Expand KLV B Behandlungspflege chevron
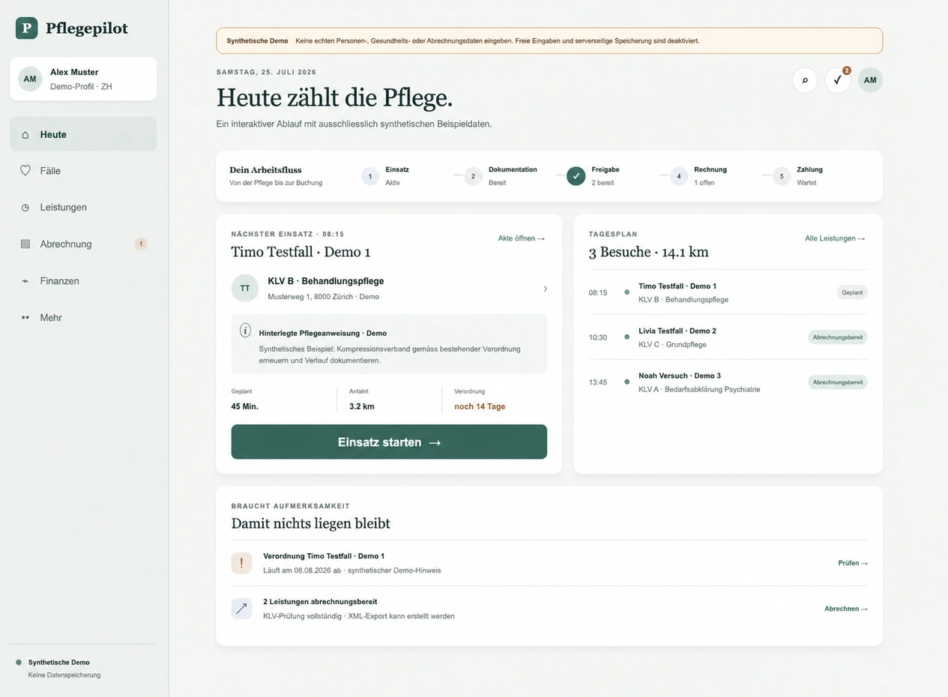The height and width of the screenshot is (697, 948). pos(545,289)
